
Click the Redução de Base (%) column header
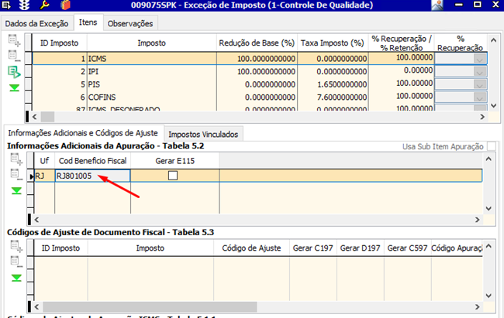click(x=257, y=43)
